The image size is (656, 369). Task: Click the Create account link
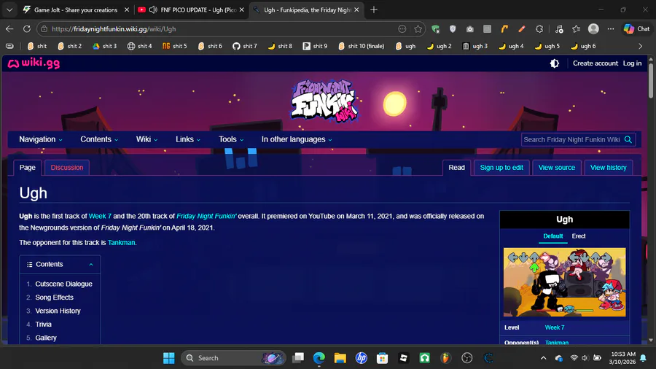coord(595,63)
